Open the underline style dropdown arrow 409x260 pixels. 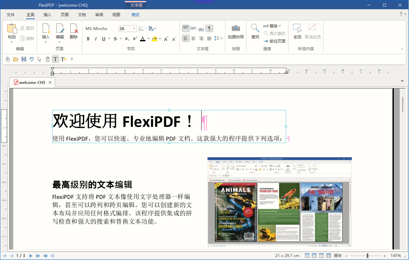pos(109,39)
